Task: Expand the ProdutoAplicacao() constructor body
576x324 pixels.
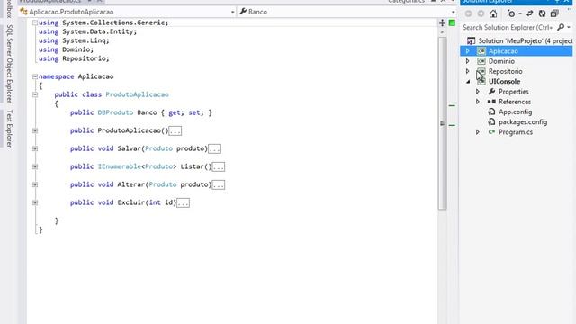Action: click(35, 130)
